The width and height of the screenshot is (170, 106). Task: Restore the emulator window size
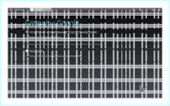click(153, 10)
